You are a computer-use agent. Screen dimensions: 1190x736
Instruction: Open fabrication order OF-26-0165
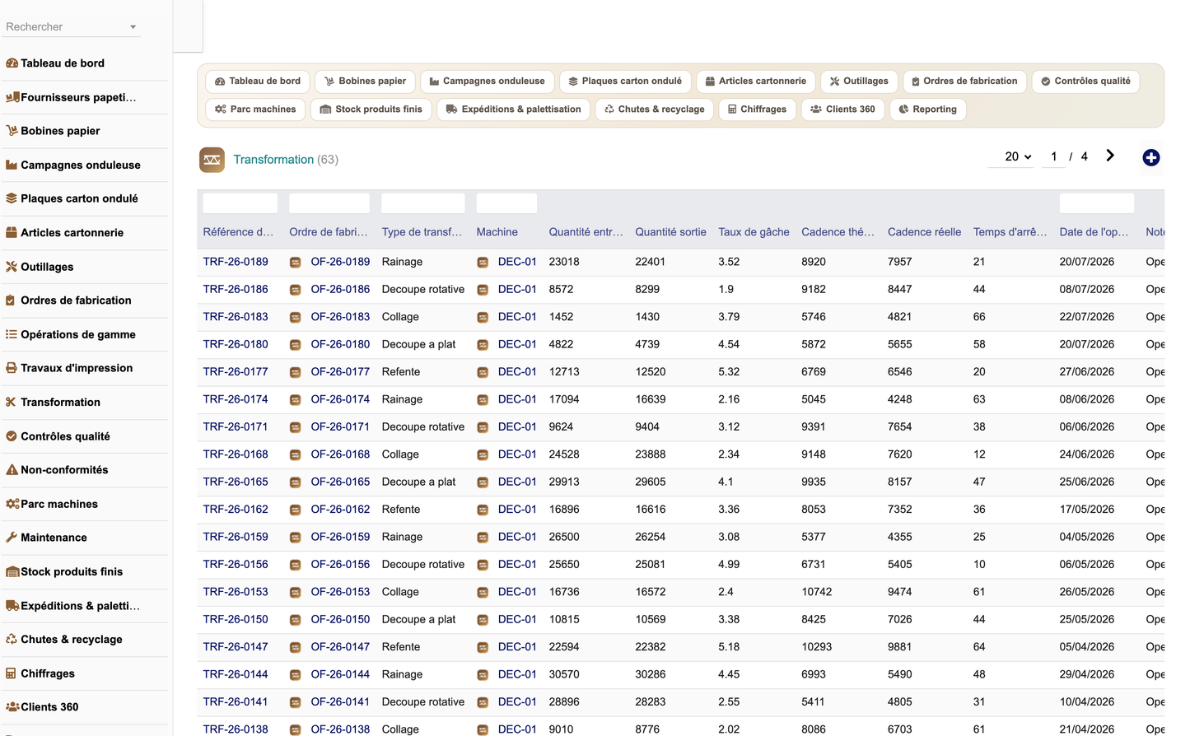tap(340, 482)
